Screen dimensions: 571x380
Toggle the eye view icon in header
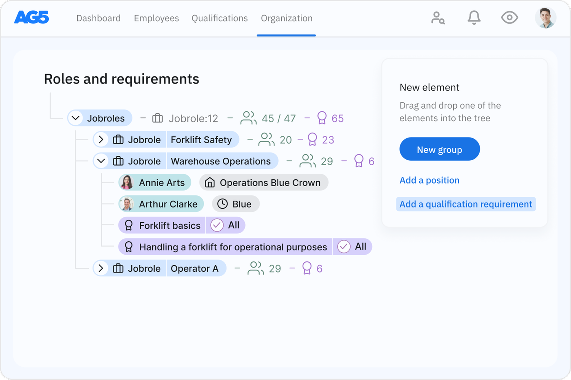point(509,17)
